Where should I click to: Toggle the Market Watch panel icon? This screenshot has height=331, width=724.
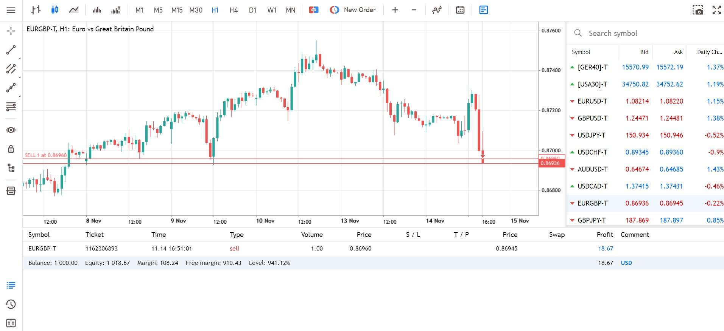[x=484, y=10]
